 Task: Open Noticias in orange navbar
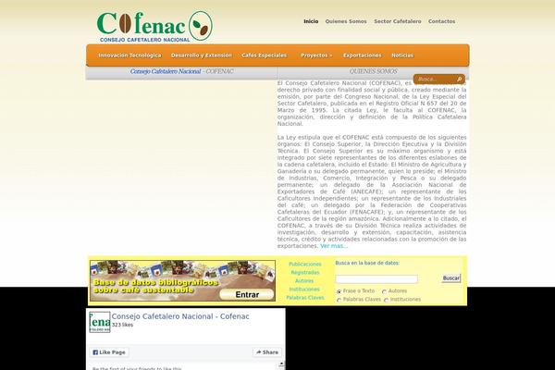tap(402, 55)
